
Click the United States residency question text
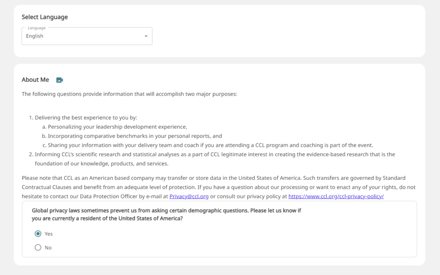pos(166,215)
